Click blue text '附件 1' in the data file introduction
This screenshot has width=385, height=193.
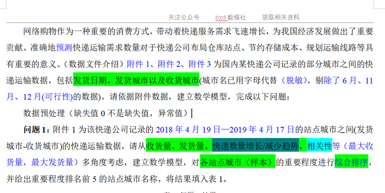pos(138,64)
